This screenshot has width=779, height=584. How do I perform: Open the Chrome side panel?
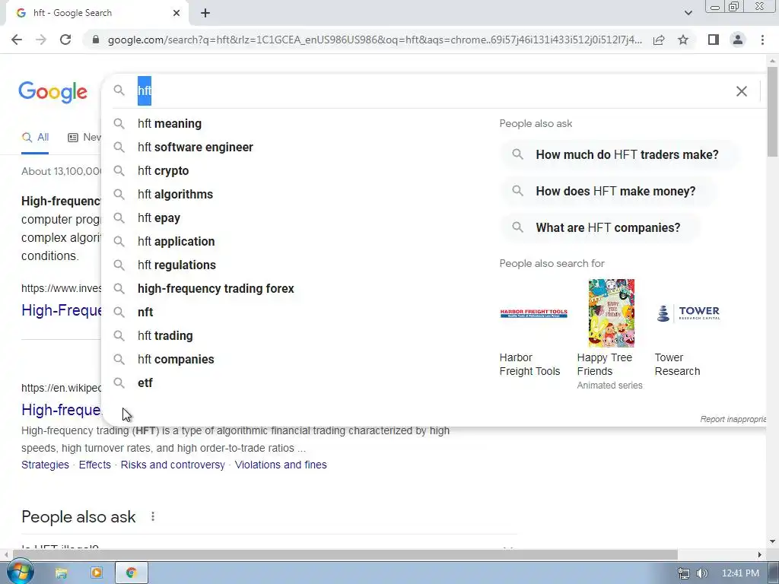click(714, 40)
